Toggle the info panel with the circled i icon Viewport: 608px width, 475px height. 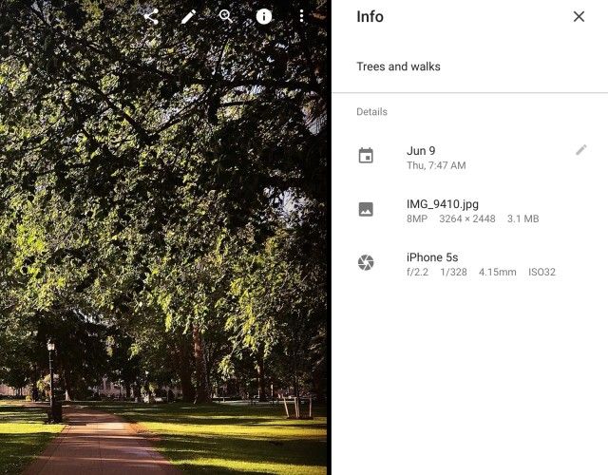(264, 17)
